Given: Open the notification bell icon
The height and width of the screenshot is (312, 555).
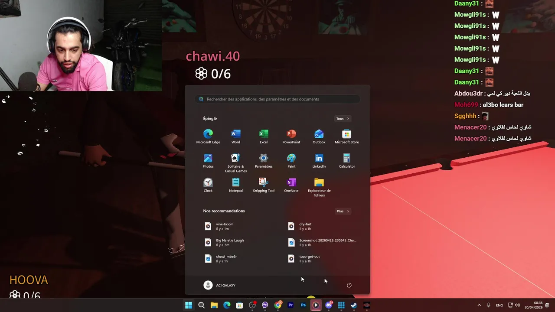Looking at the screenshot, I should pyautogui.click(x=548, y=305).
